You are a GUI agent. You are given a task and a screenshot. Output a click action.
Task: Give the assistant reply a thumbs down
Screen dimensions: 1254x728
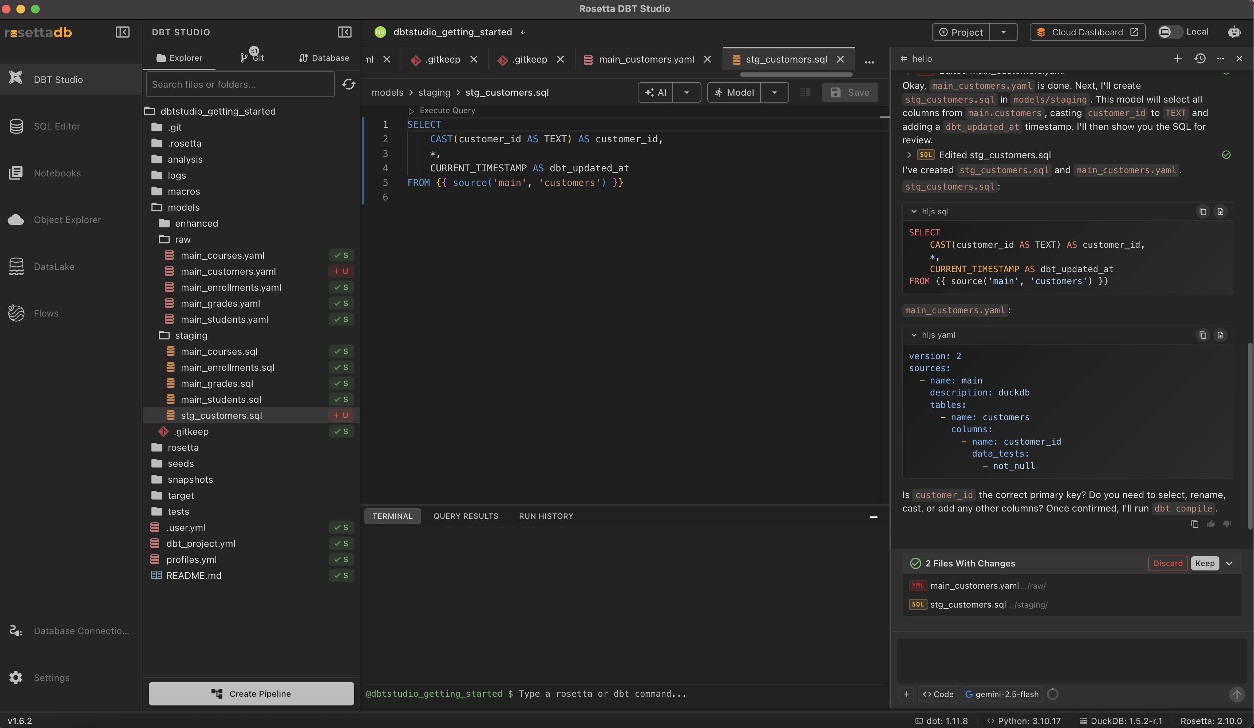point(1227,524)
